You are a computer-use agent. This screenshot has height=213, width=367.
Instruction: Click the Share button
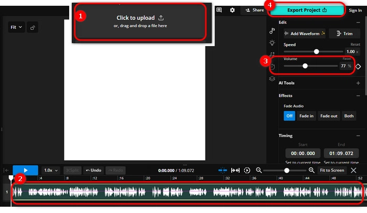[254, 10]
